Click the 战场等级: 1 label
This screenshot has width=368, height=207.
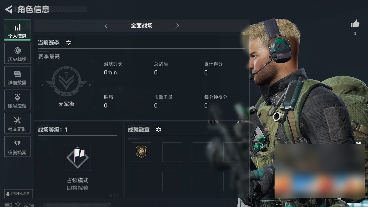[52, 130]
